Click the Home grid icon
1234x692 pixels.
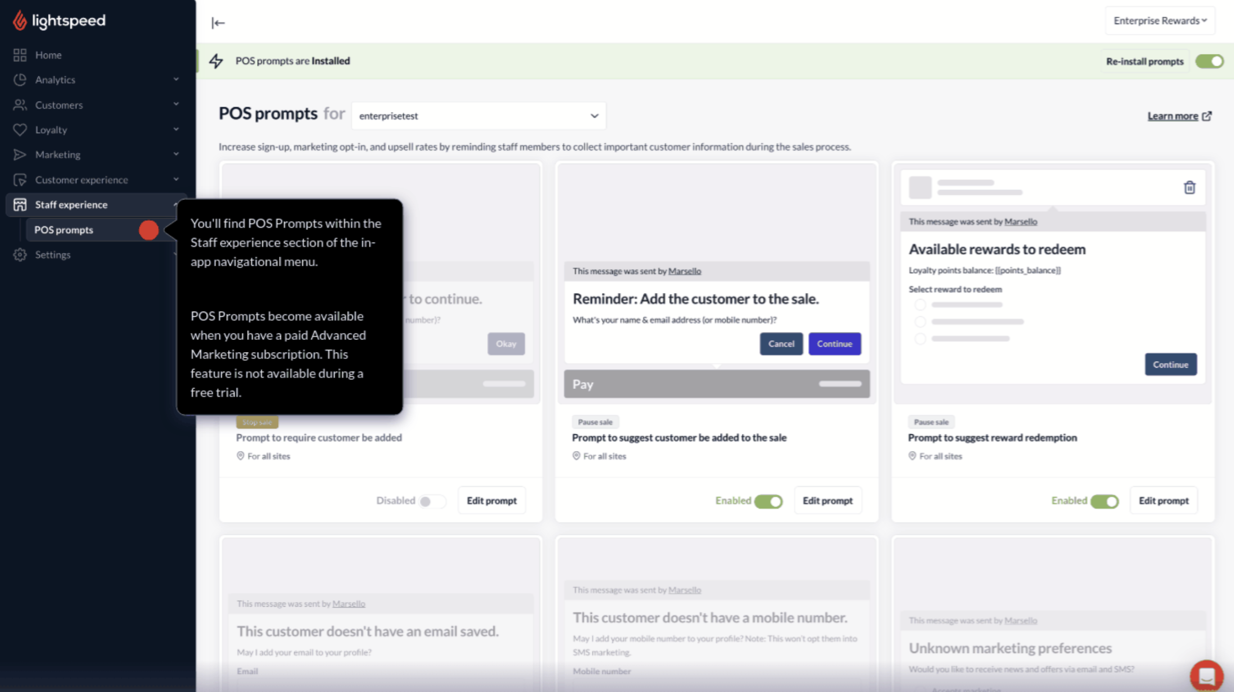click(x=20, y=55)
